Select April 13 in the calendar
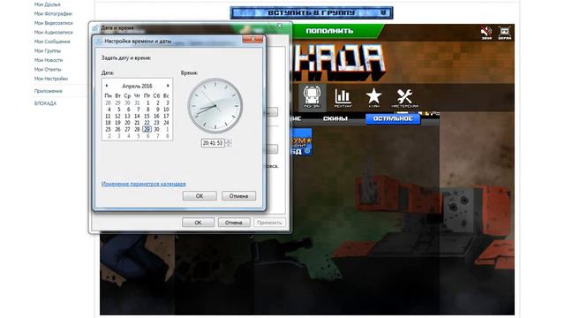 (x=127, y=116)
